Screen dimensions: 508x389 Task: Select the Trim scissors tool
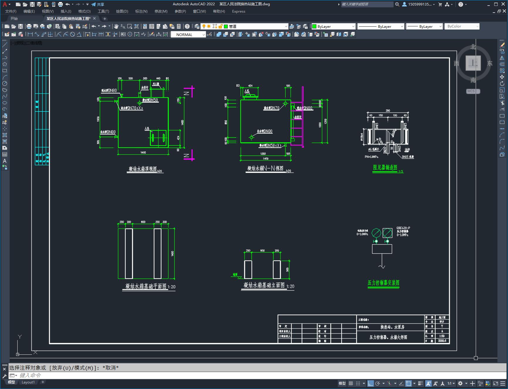point(502,103)
